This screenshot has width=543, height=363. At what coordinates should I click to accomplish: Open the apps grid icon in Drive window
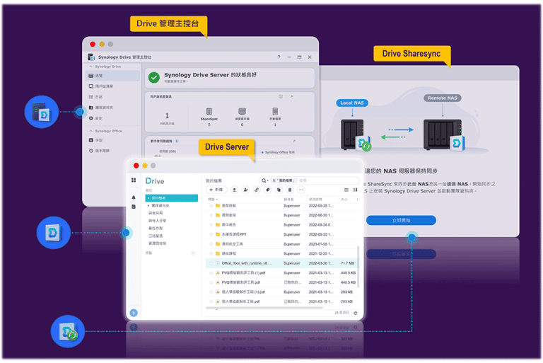[x=134, y=180]
